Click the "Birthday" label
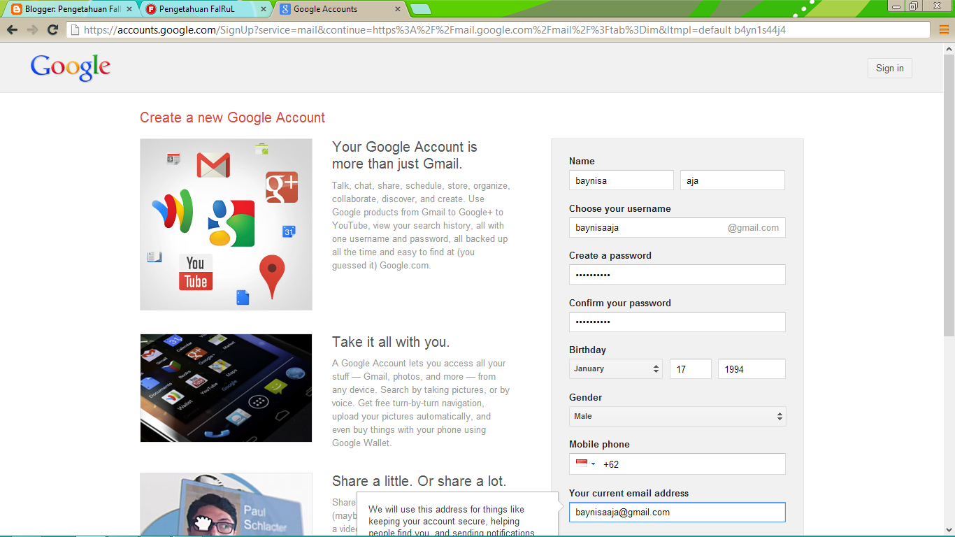 click(587, 350)
